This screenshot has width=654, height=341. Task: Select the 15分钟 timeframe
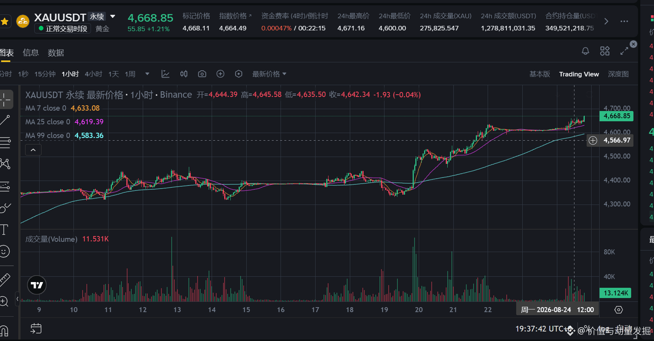click(45, 74)
